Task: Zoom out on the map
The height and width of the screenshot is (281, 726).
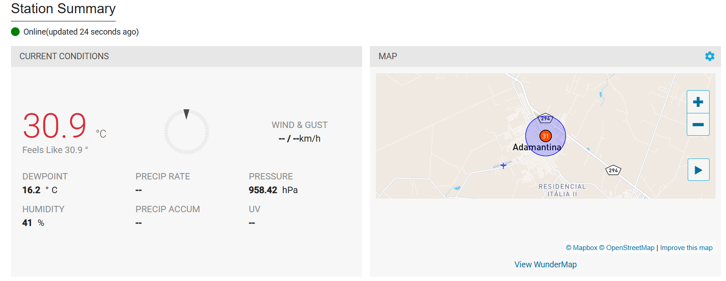Action: coord(698,124)
